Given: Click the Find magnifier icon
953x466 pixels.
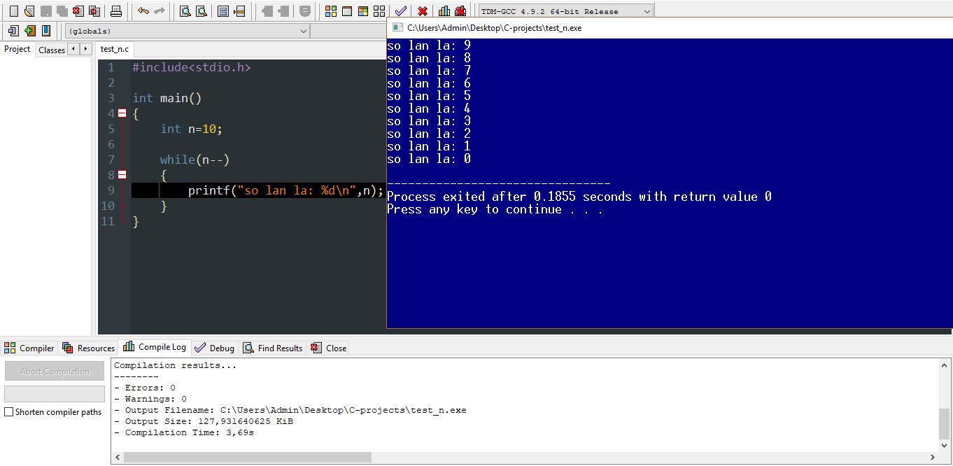Looking at the screenshot, I should 185,11.
